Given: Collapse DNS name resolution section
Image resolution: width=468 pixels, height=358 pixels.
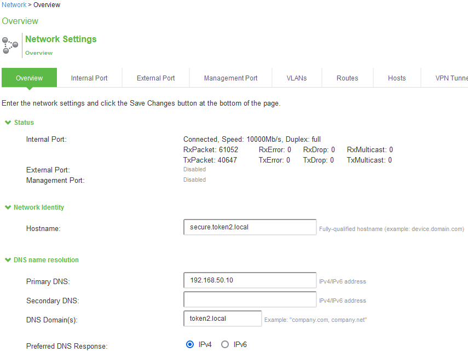Looking at the screenshot, I should click(8, 260).
